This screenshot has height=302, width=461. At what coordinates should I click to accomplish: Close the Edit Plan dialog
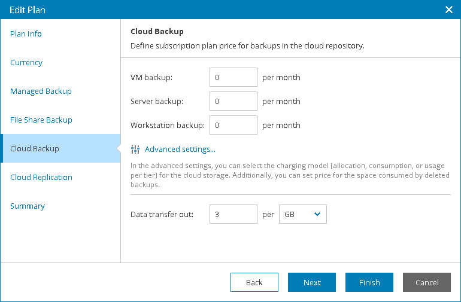click(x=449, y=10)
